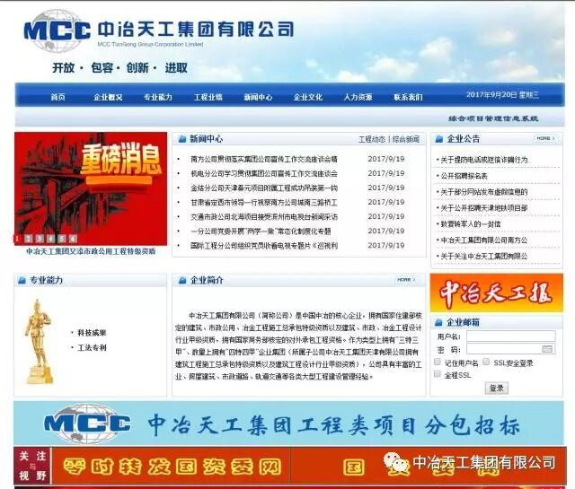Open the 首页 nav item
This screenshot has height=489, width=575.
(x=57, y=97)
